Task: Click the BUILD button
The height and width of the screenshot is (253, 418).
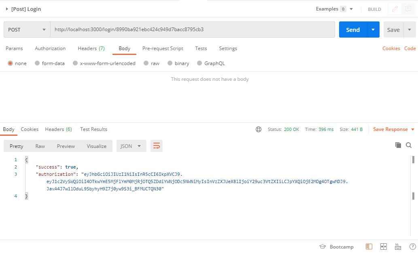Action: (374, 9)
